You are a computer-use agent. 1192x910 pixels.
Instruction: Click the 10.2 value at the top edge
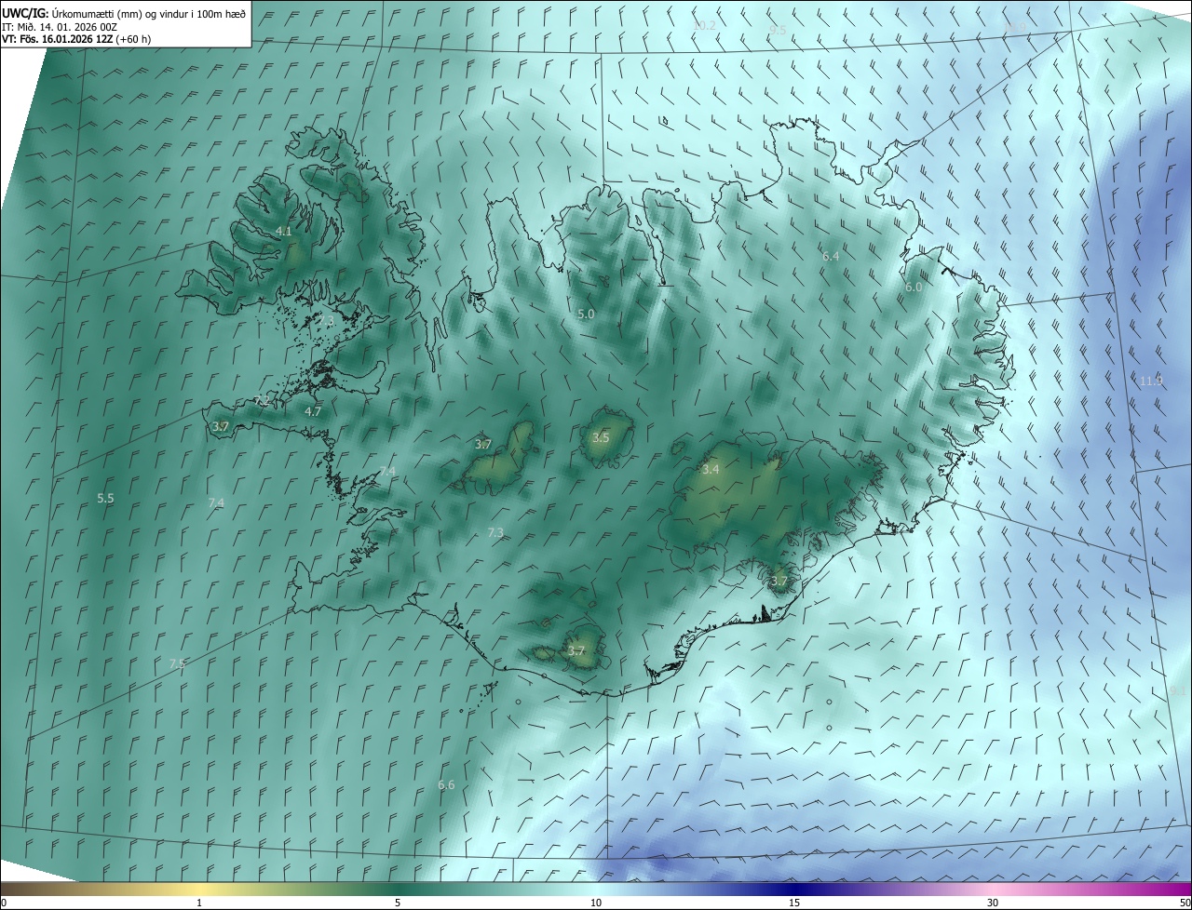pos(705,25)
